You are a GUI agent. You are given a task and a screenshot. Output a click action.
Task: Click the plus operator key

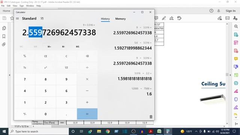87,102
